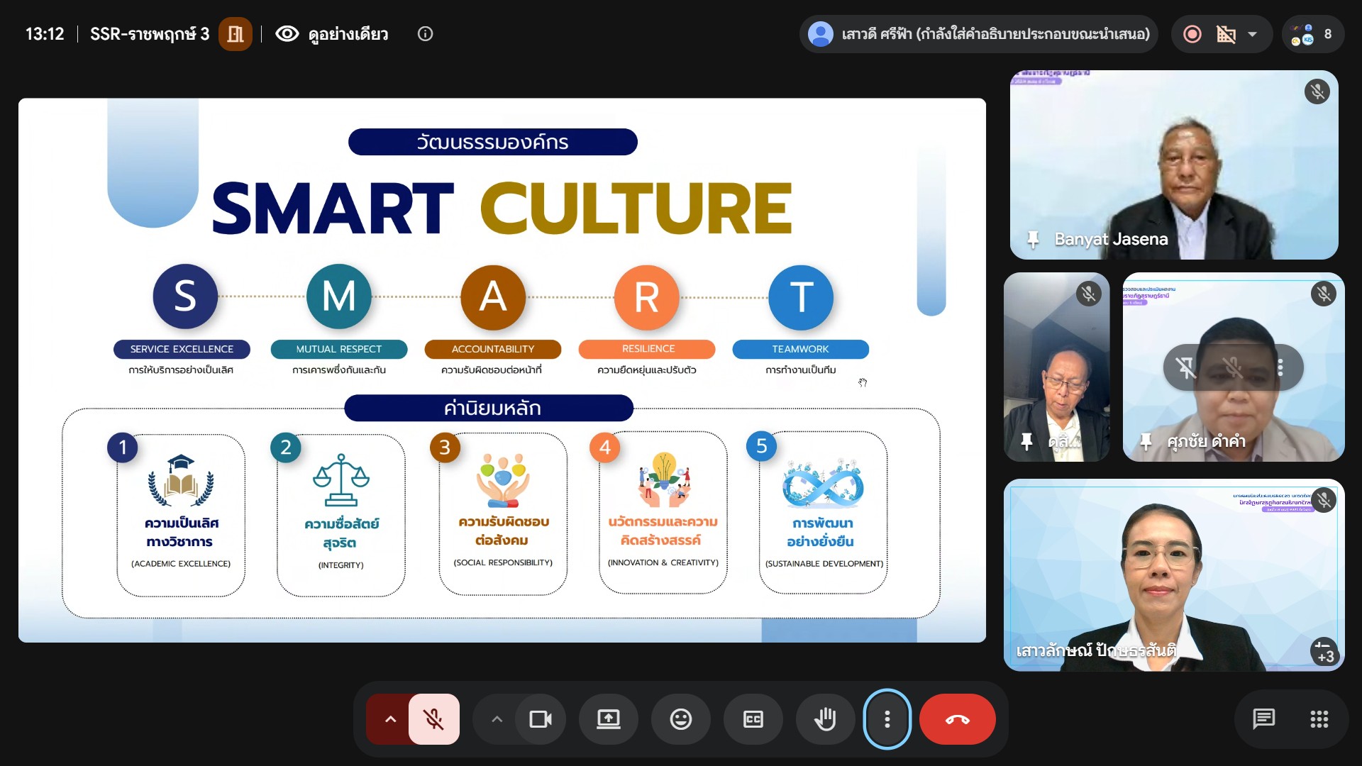Turn on closed captions
The width and height of the screenshot is (1362, 766).
753,719
